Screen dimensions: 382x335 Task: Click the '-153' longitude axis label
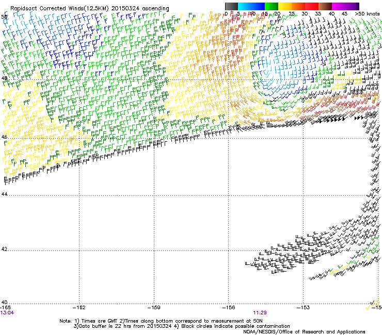coord(304,308)
